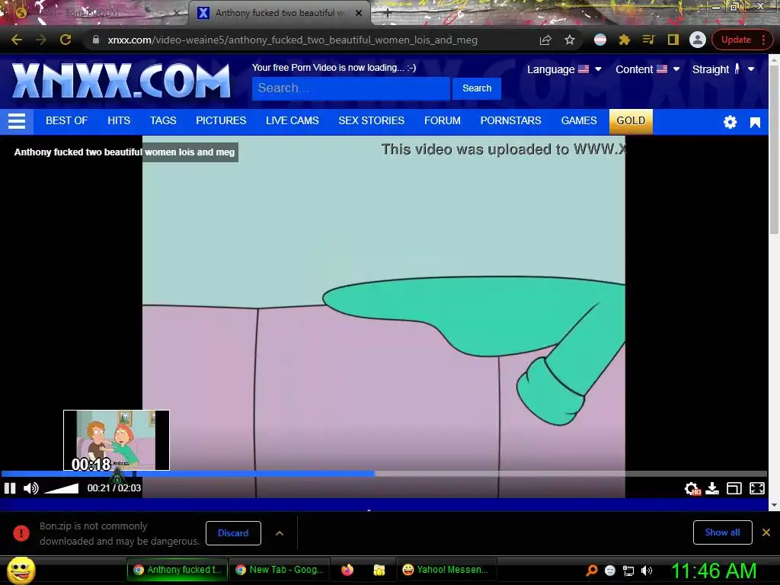Close the downloads bar

(766, 532)
